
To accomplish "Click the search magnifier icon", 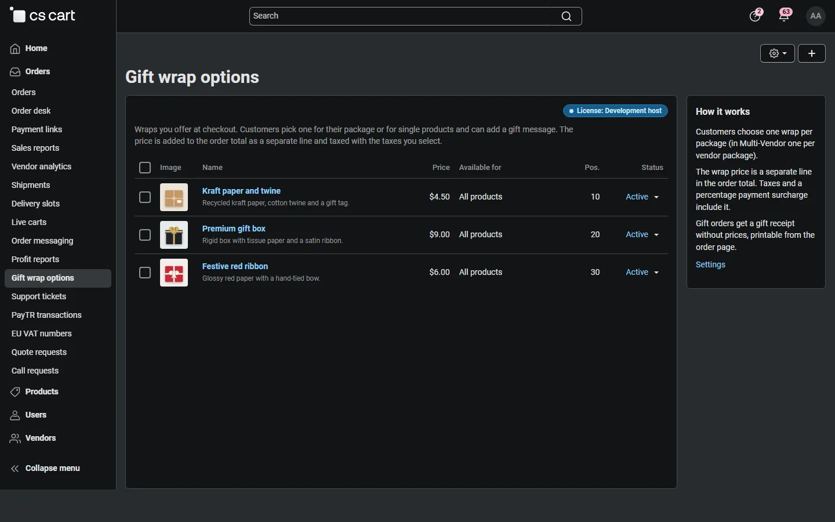I will pyautogui.click(x=567, y=16).
